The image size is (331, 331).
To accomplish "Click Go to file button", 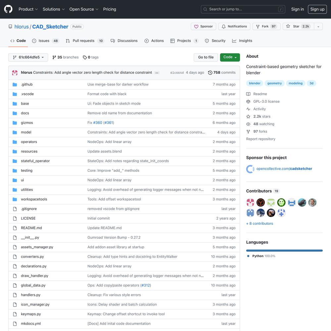I will pos(206,57).
